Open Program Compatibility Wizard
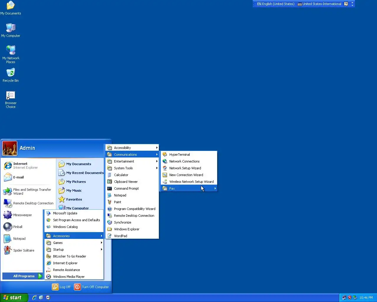 pos(132,209)
